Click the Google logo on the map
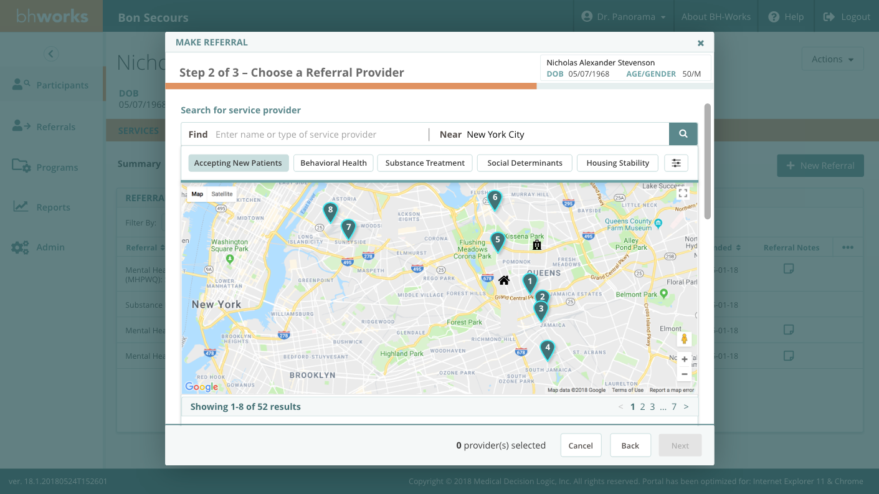Viewport: 879px width, 494px height. coord(202,387)
